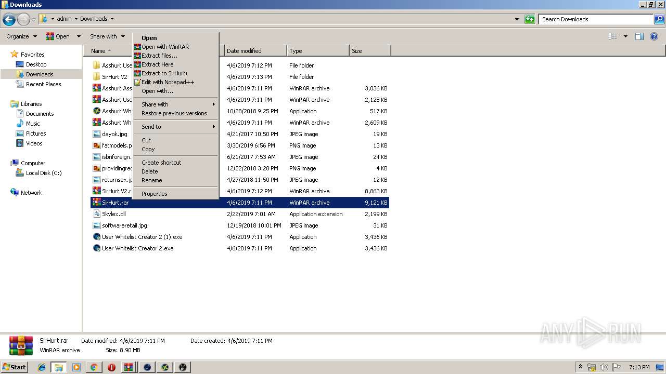Click the network tray icon

point(592,367)
